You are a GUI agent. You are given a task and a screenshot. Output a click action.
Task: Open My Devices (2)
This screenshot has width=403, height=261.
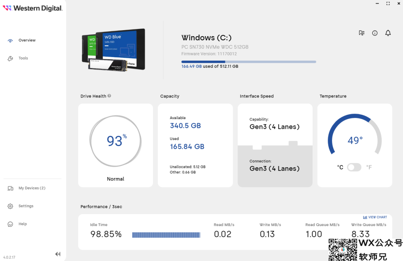click(32, 188)
